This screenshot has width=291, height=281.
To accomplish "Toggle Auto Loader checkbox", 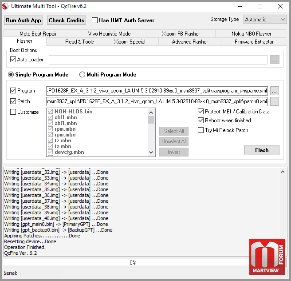I will pos(13,60).
